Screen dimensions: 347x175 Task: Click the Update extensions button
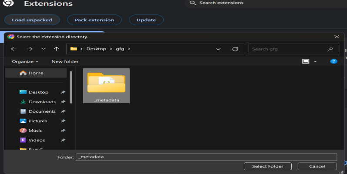146,20
